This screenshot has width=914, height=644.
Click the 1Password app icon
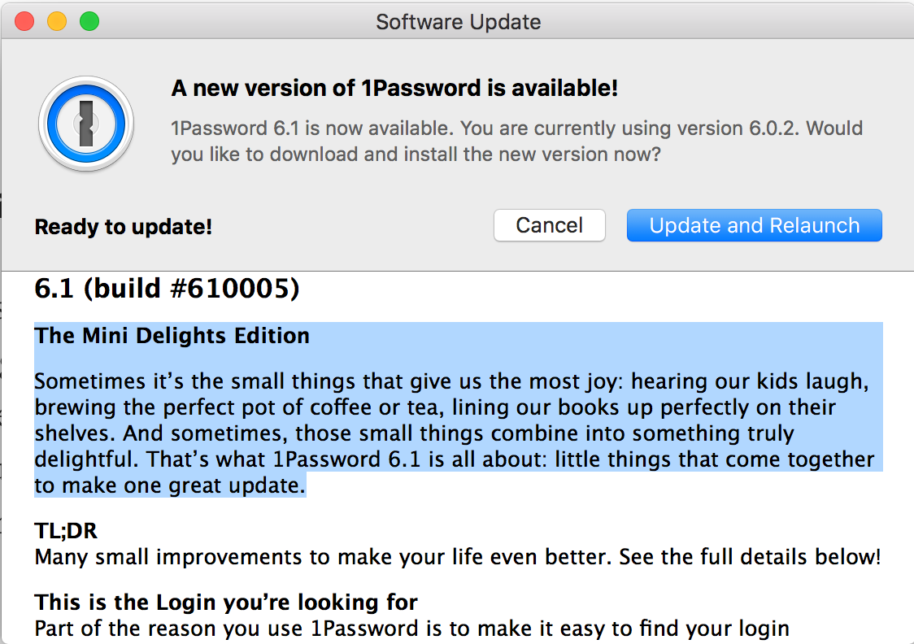(85, 123)
